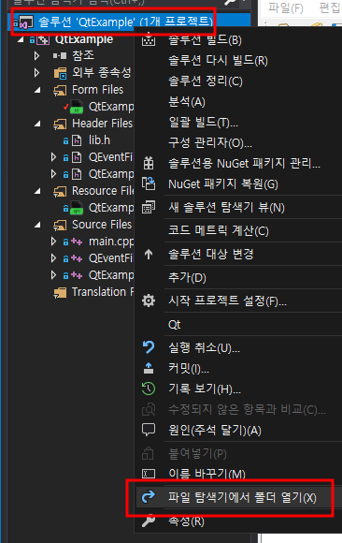Click the Source Files folder icon
342x543 pixels.
pyautogui.click(x=60, y=225)
